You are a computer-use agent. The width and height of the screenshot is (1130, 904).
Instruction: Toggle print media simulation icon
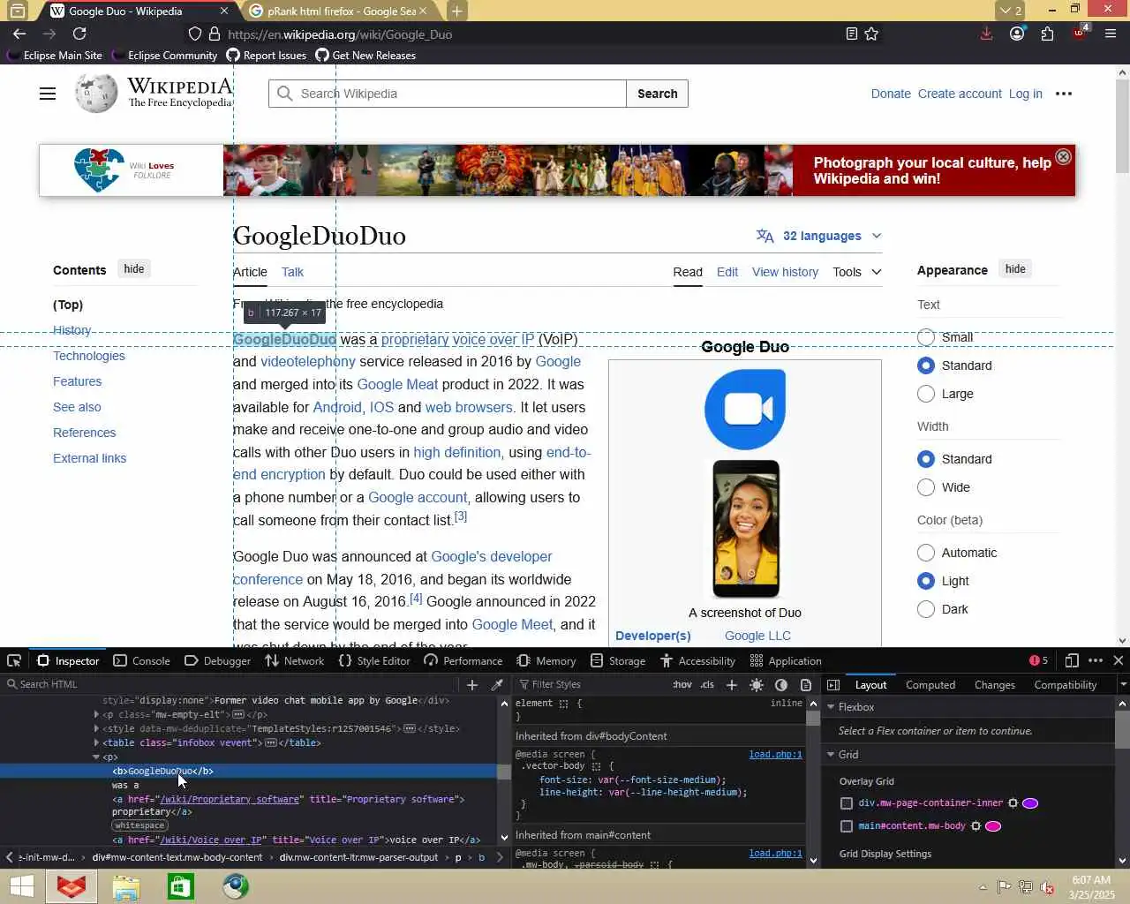click(806, 684)
